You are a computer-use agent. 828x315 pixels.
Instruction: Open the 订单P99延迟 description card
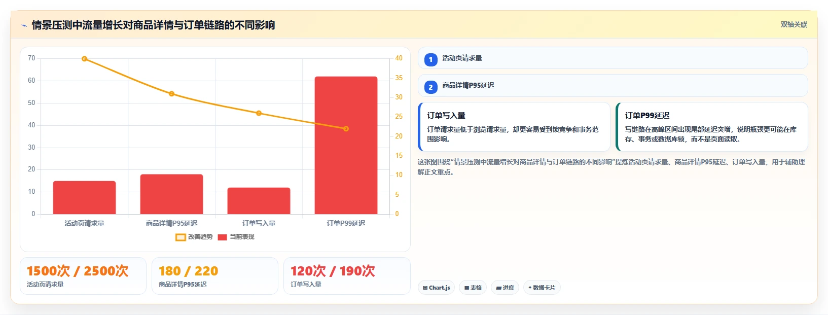click(711, 127)
